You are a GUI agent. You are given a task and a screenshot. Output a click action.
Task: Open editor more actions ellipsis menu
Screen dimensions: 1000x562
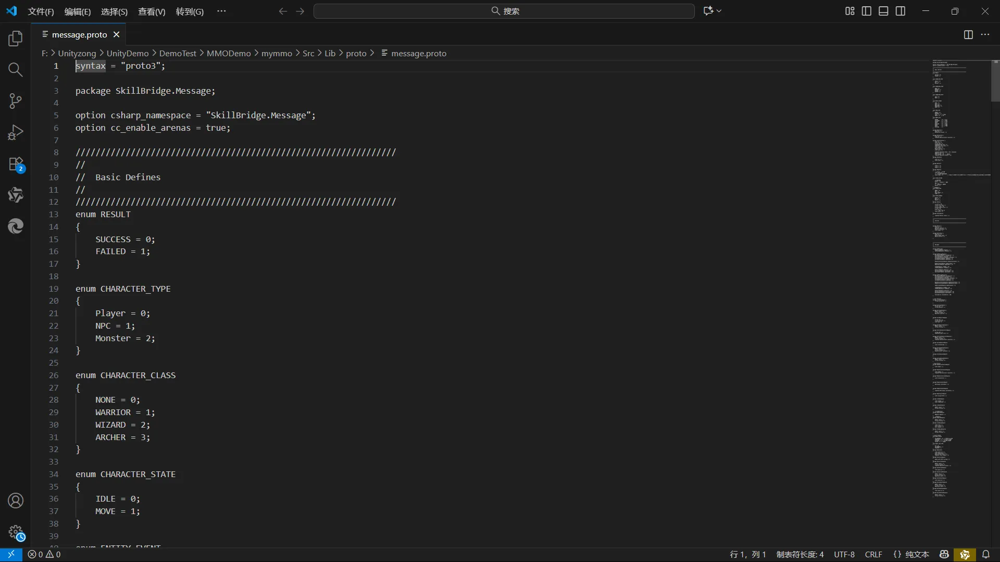pyautogui.click(x=985, y=34)
